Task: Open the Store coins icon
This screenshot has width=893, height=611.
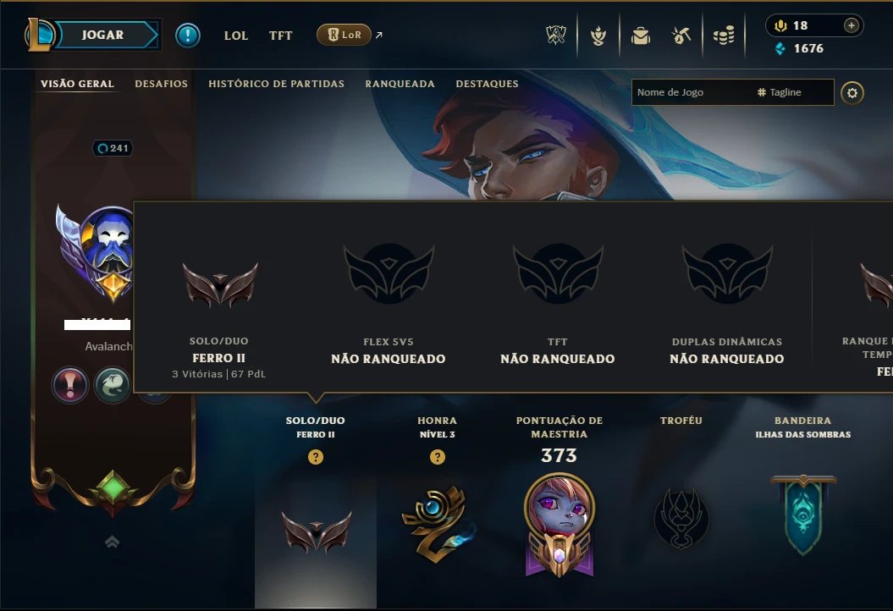Action: pos(724,36)
